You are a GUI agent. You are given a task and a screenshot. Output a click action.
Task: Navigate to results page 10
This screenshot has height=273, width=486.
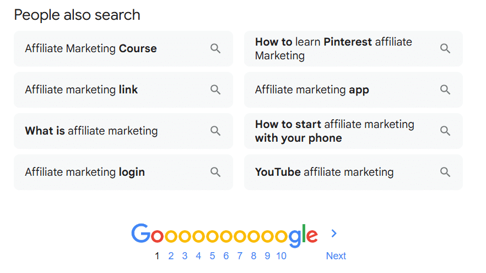click(x=281, y=256)
